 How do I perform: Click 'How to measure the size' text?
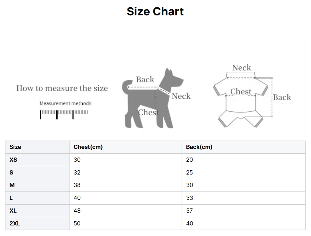coord(62,88)
